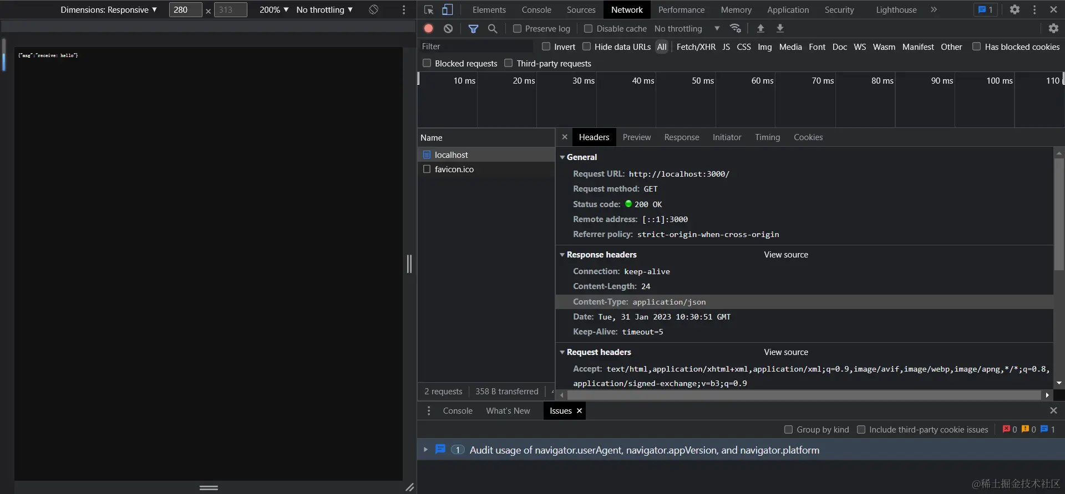
Task: Focus the network Filter text field
Action: tap(477, 47)
